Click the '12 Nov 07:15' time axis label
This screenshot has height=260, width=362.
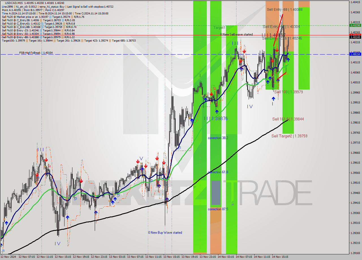coord(27,257)
